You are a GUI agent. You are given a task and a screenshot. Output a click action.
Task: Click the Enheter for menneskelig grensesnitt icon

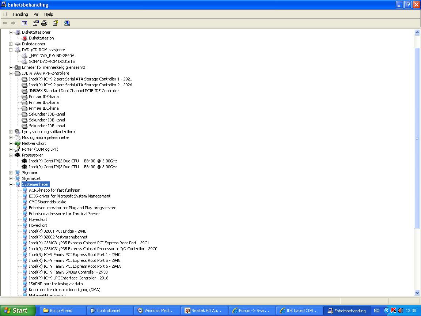click(x=18, y=67)
